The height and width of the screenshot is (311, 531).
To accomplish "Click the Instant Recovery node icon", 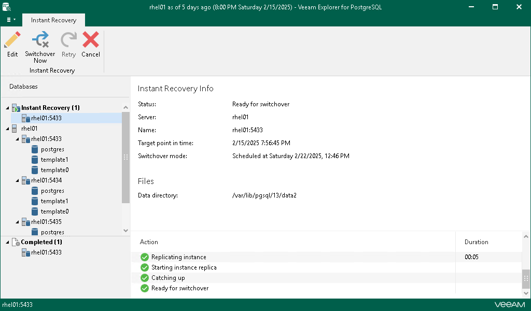I will (x=16, y=108).
